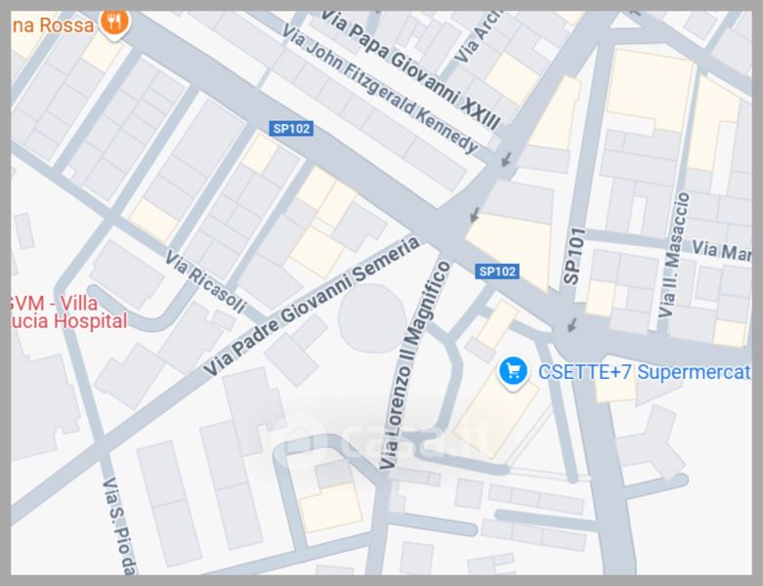
Task: Select the Via Il Masaccio street label
Action: (674, 255)
